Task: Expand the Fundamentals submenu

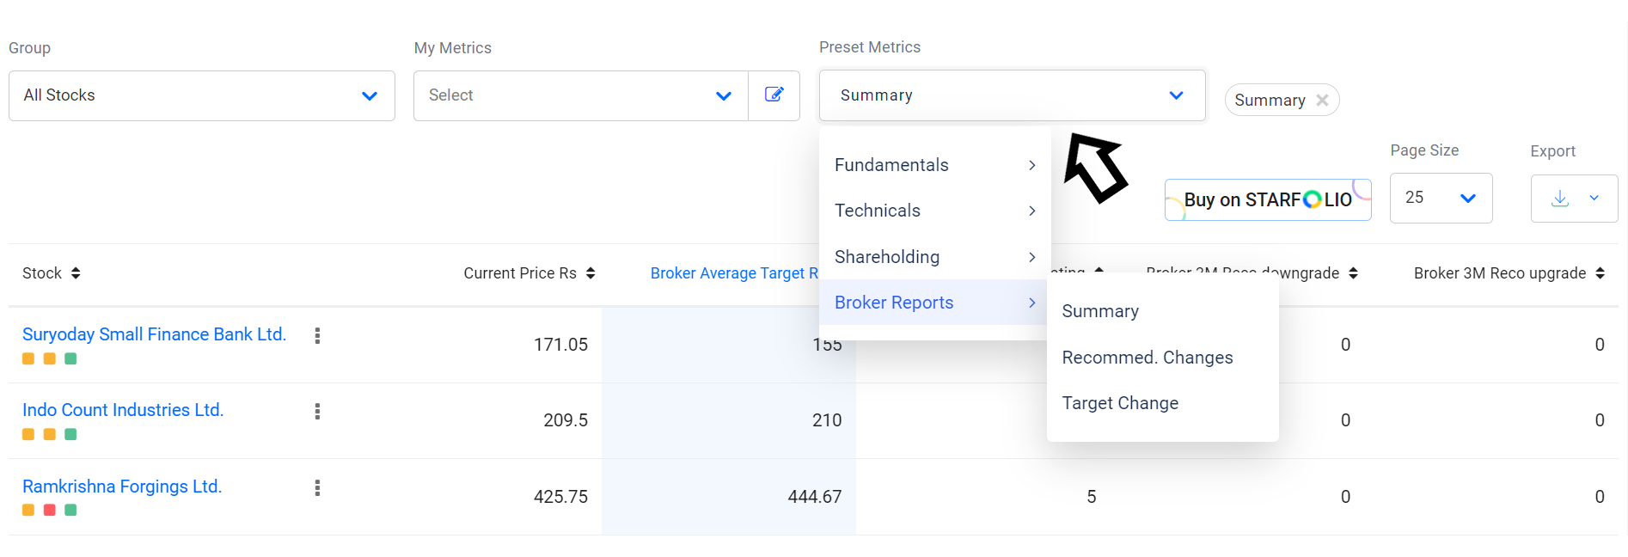Action: click(x=934, y=165)
